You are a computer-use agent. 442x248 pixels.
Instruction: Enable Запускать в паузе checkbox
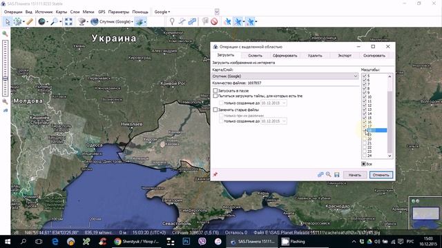(x=215, y=90)
